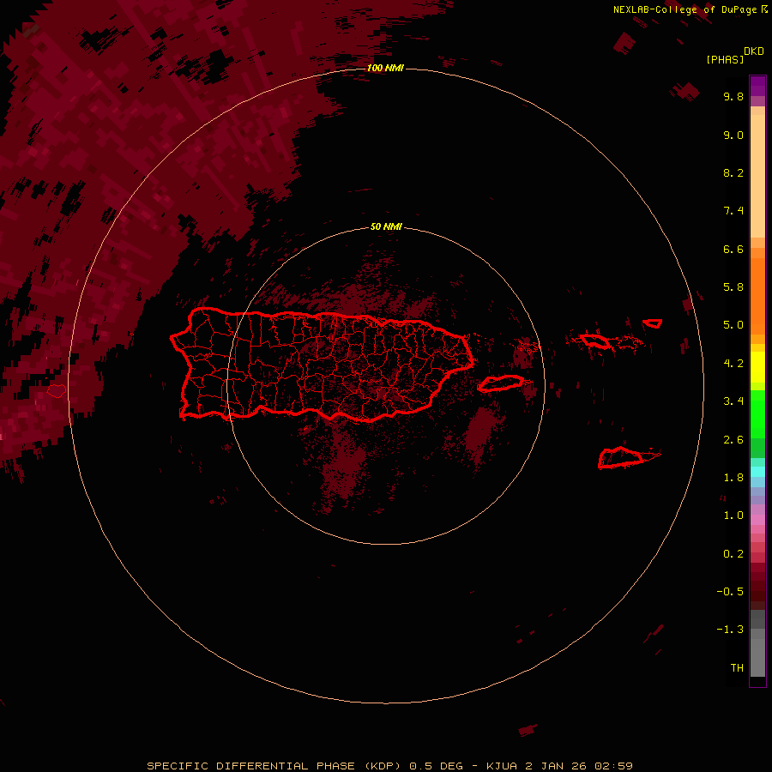Pick the bright green color bar segment
772x772 pixels.
(757, 413)
